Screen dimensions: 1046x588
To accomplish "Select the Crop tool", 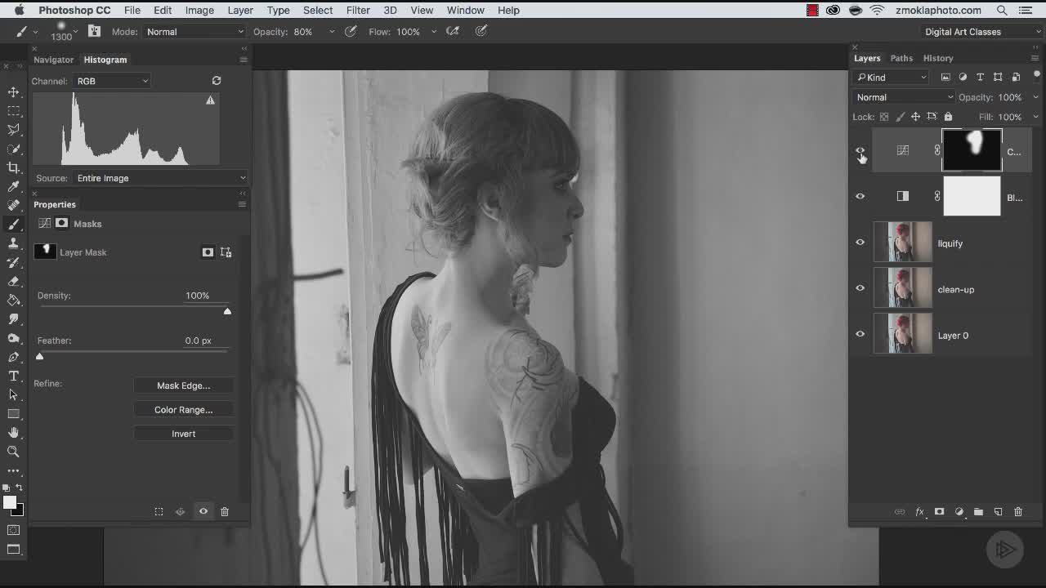I will pyautogui.click(x=14, y=167).
